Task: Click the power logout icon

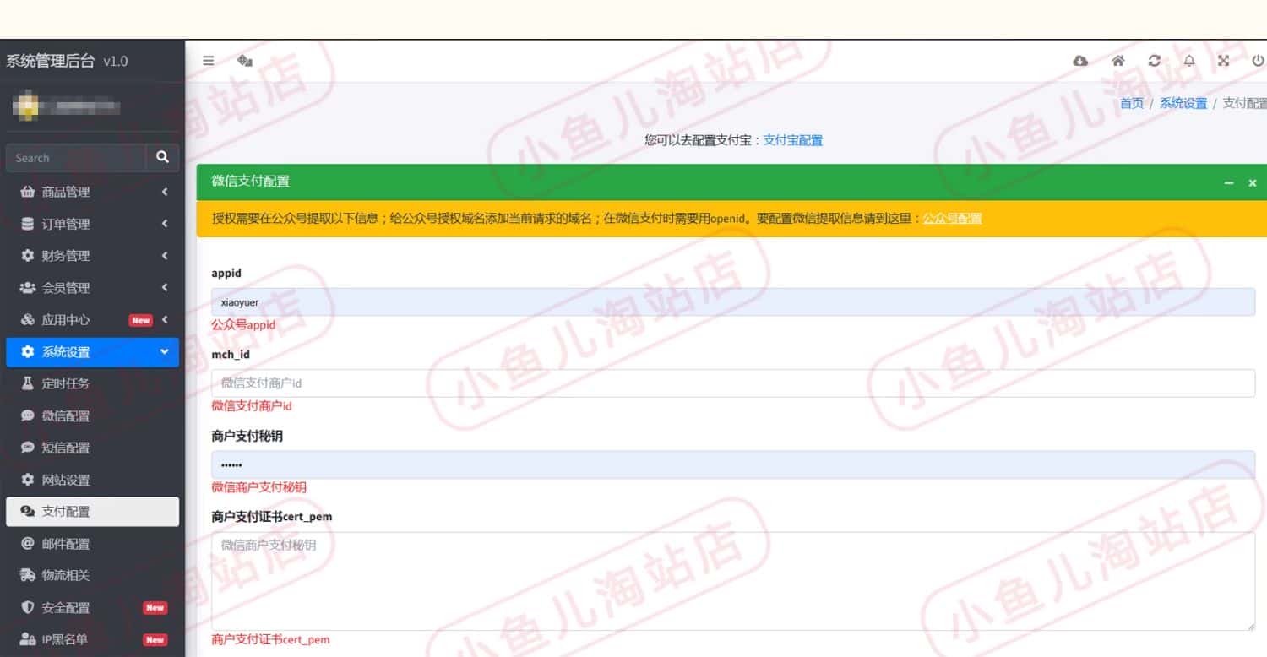Action: point(1258,61)
